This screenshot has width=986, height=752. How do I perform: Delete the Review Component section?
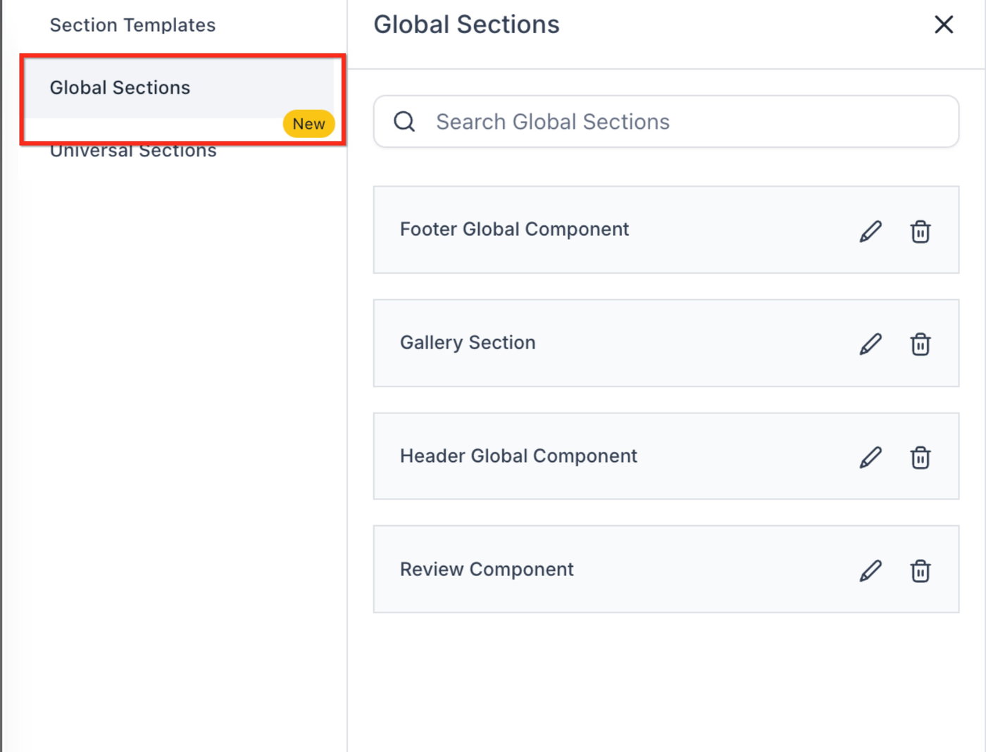coord(920,570)
